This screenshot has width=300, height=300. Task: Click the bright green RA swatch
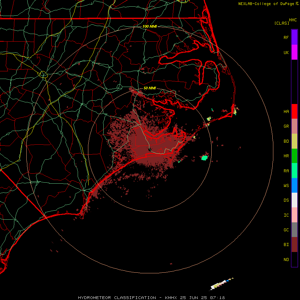[x=294, y=171]
